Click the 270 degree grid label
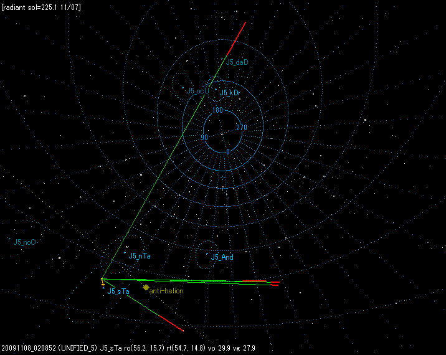This screenshot has height=355, width=446. click(x=242, y=128)
